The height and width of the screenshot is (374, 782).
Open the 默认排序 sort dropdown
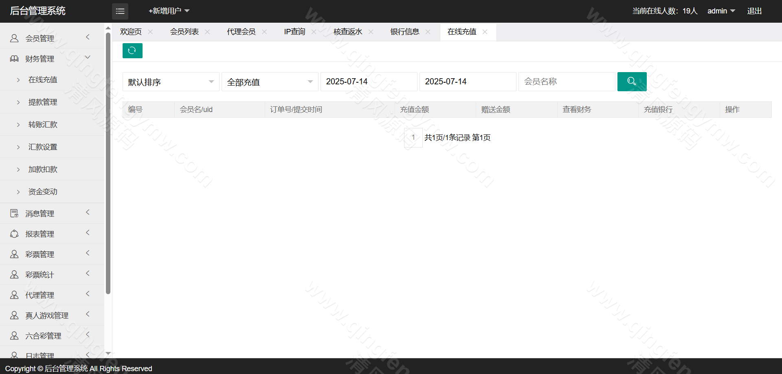click(171, 82)
